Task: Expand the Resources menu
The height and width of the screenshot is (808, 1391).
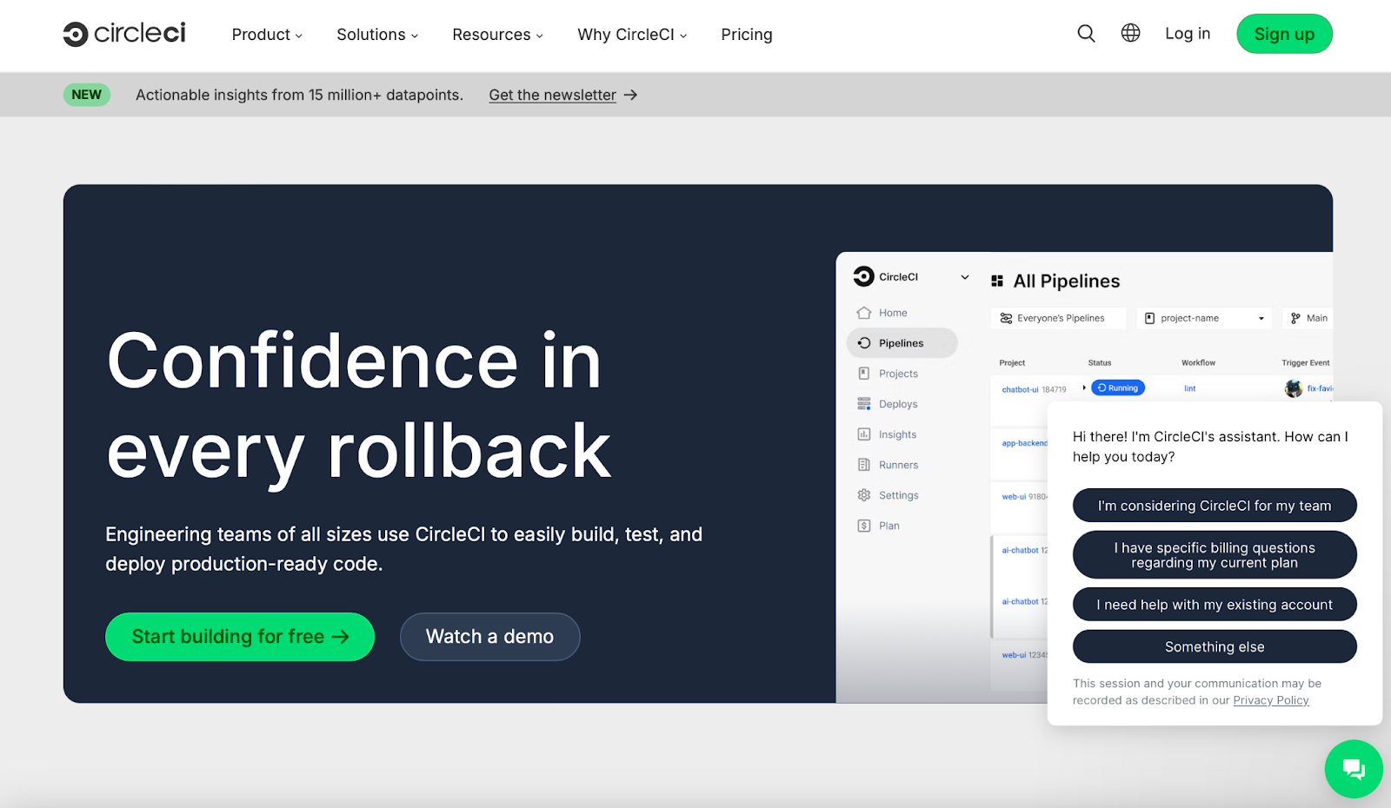Action: pyautogui.click(x=497, y=35)
